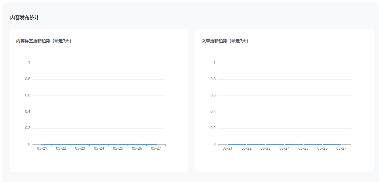Click the 05-21 data point in 文章更新趋势 chart
The height and width of the screenshot is (182, 379).
[x=228, y=145]
